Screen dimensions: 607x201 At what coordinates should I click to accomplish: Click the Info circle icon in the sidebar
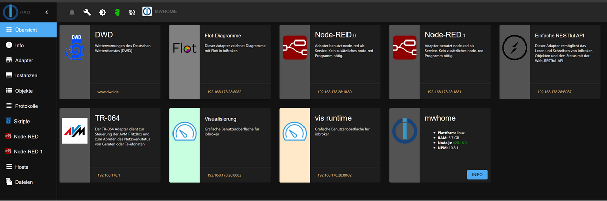(x=9, y=45)
